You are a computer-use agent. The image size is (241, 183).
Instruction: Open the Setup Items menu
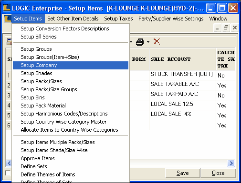pos(28,19)
